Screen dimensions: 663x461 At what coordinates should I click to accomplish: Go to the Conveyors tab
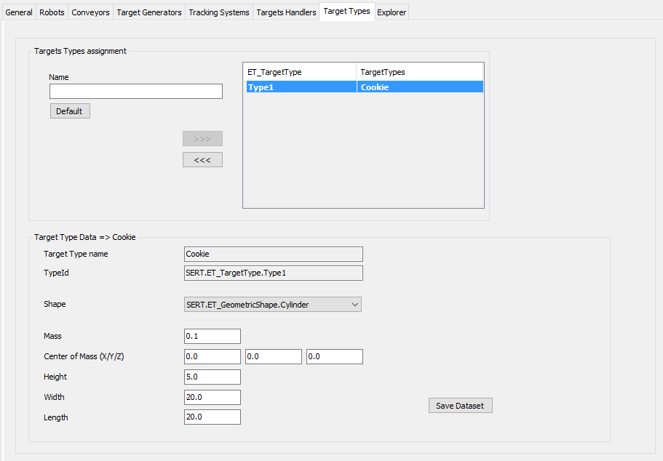point(90,12)
